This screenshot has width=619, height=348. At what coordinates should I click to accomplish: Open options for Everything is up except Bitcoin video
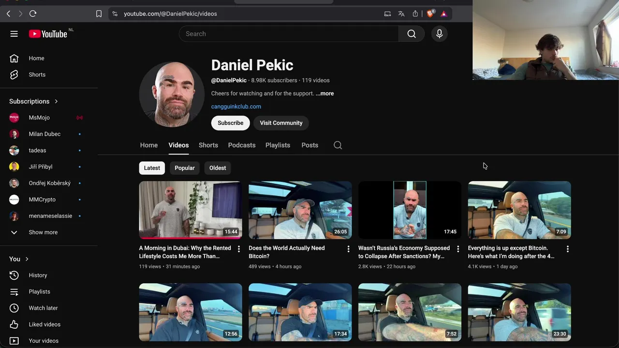pos(568,249)
